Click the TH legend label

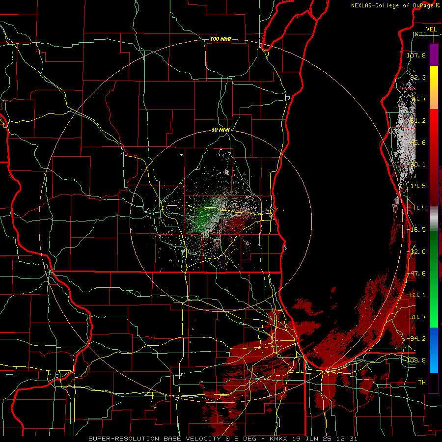[x=422, y=383]
